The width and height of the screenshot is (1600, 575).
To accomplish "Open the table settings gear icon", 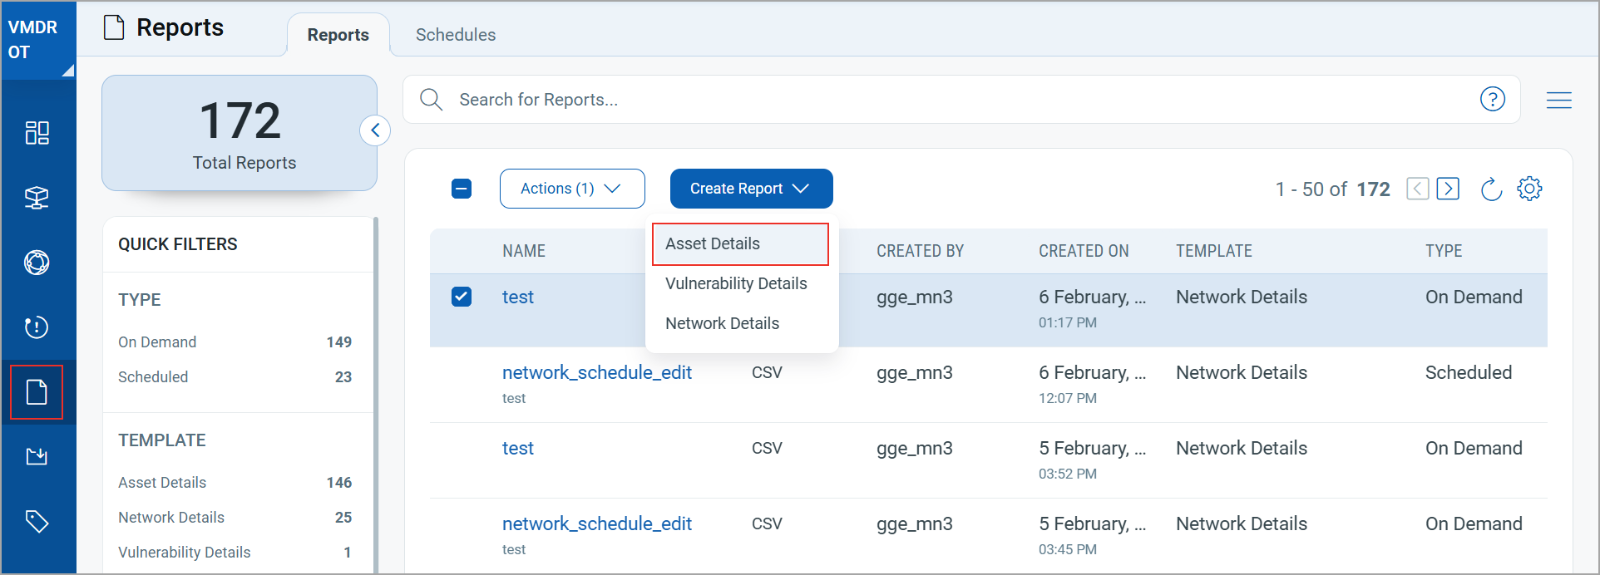I will [1529, 189].
